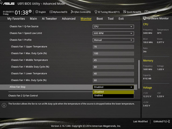The height and width of the screenshot is (129, 172).
Task: Click the Allow Fan Stop dropdown arrow
Action: tap(131, 87)
